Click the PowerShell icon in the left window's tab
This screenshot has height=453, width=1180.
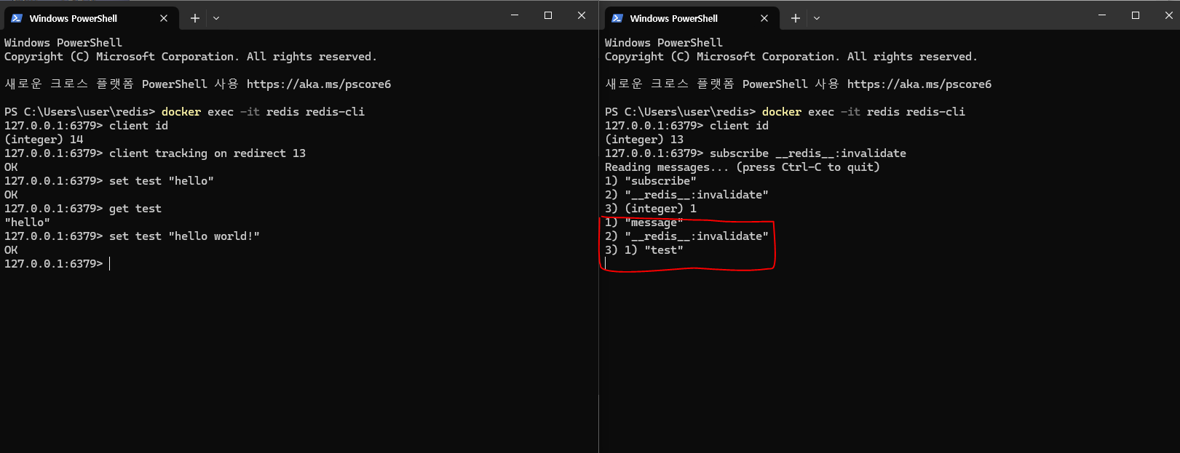point(17,18)
